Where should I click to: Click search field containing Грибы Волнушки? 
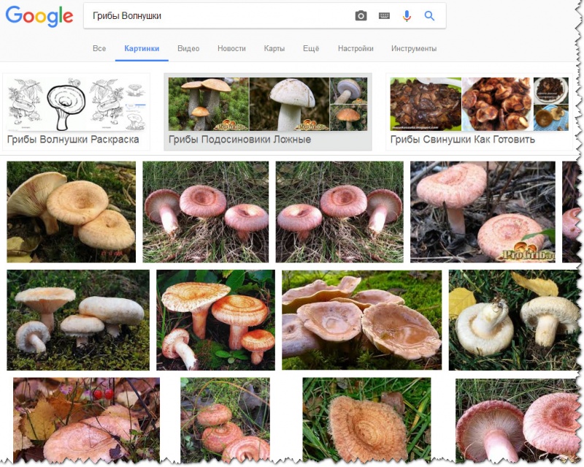click(218, 15)
